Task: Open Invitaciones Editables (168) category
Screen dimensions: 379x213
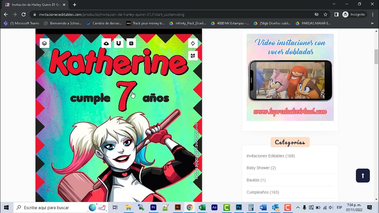Action: coord(271,156)
